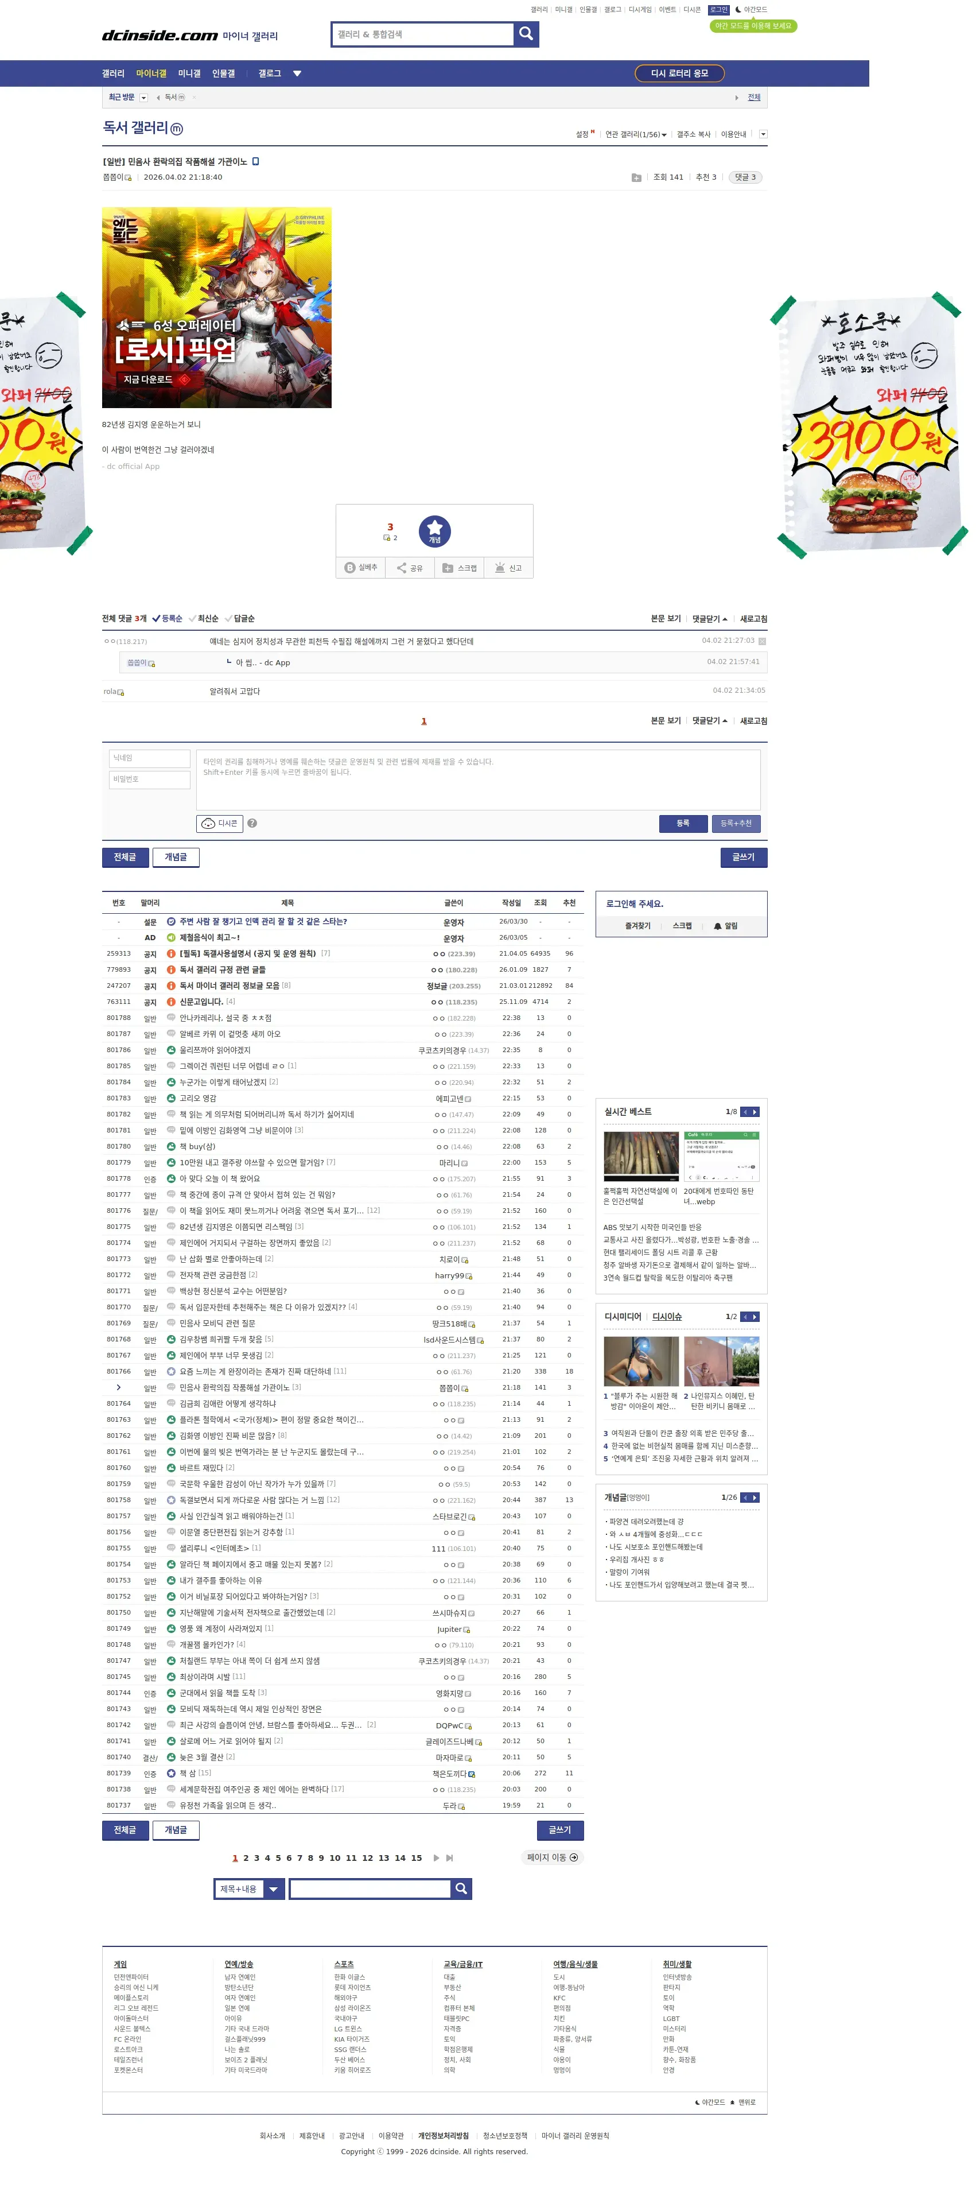Screen dimensions: 976x2211
Task: Click the 닉네임 input field
Action: tap(149, 758)
